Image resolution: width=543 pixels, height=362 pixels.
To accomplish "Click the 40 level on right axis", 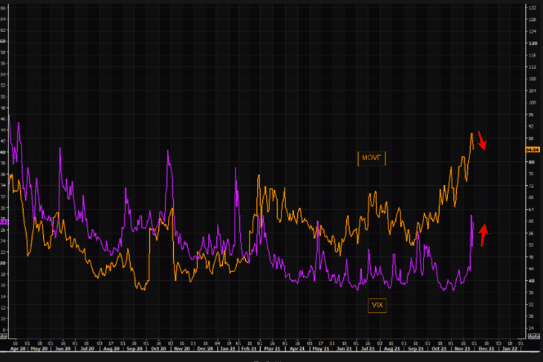I will [x=532, y=280].
